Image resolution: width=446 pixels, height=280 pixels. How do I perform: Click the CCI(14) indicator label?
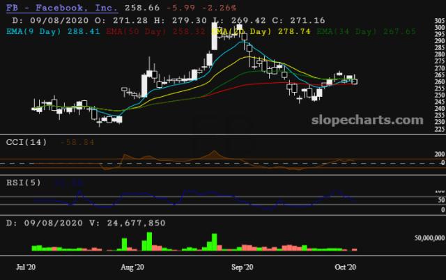[x=26, y=142]
